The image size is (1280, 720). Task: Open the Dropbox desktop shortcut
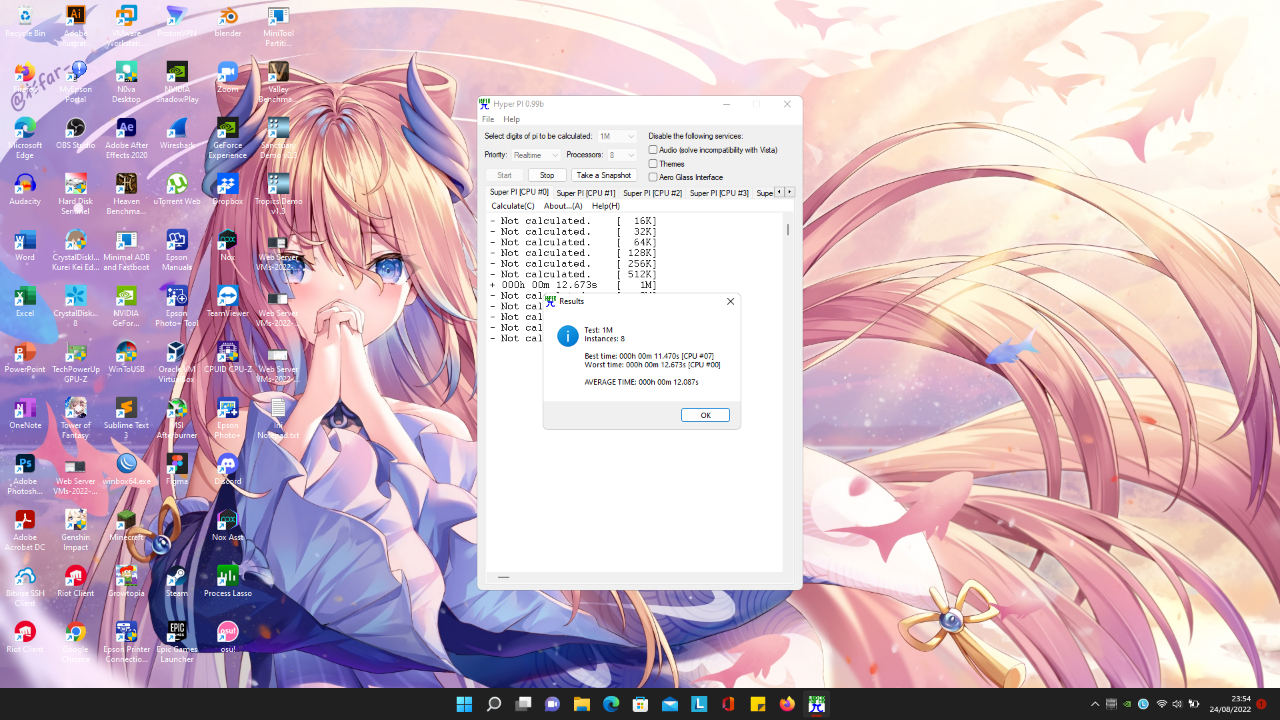coord(227,189)
